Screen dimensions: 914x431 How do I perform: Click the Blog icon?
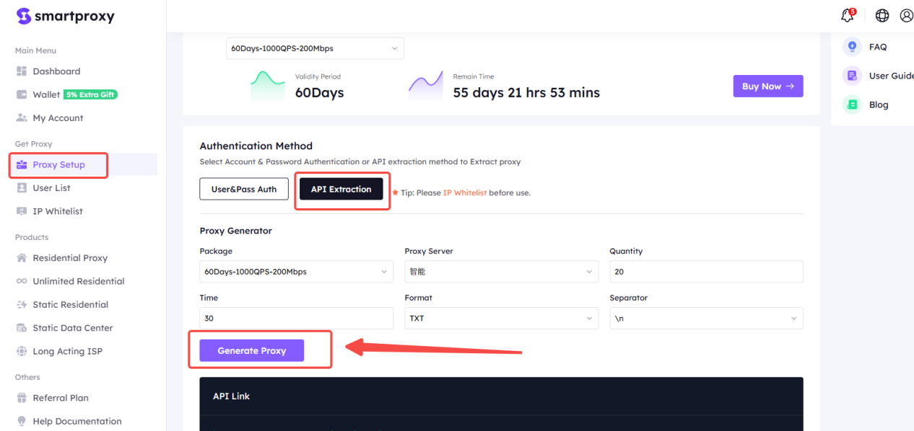coord(853,105)
